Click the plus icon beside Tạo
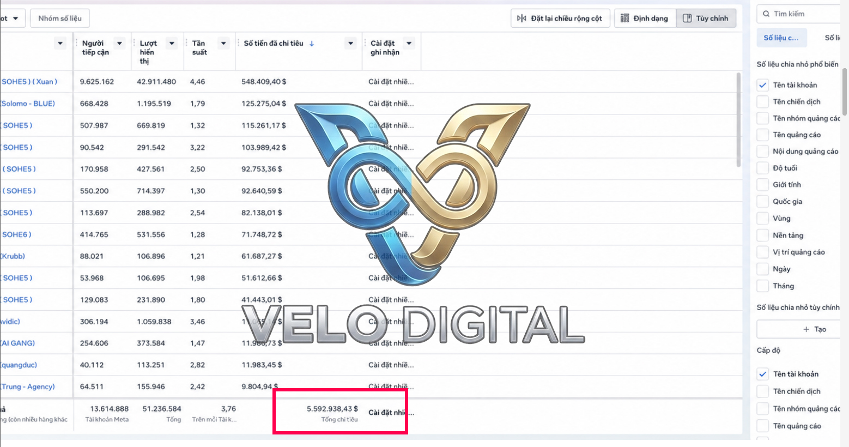The image size is (849, 447). pyautogui.click(x=806, y=329)
